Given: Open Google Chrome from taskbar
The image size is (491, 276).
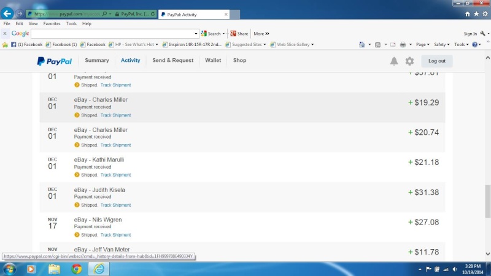Looking at the screenshot, I should click(x=76, y=269).
